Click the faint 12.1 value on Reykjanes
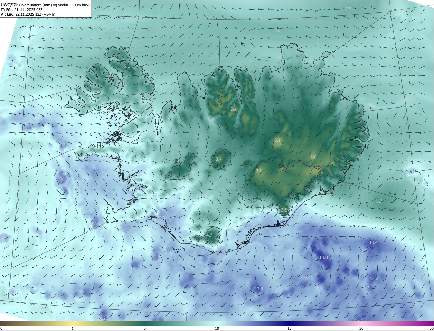The width and height of the screenshot is (434, 331). tap(161, 215)
